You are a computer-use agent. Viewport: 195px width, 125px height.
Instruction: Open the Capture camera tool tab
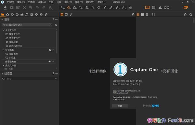(7, 15)
